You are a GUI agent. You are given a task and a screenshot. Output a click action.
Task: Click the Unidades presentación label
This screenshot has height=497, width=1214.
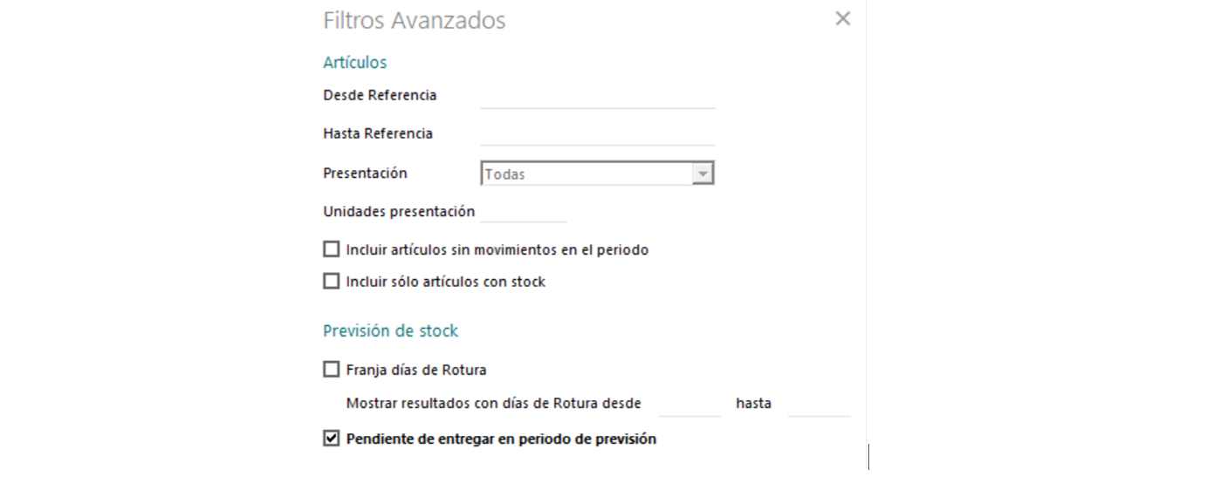(399, 212)
